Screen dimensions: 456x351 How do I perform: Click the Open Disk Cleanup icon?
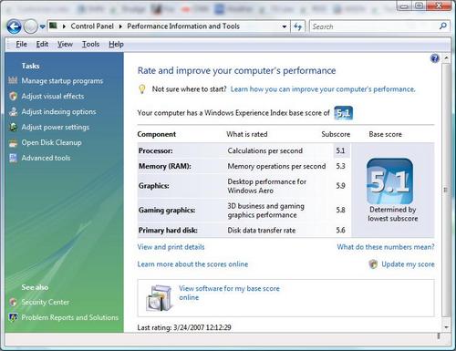pyautogui.click(x=13, y=142)
